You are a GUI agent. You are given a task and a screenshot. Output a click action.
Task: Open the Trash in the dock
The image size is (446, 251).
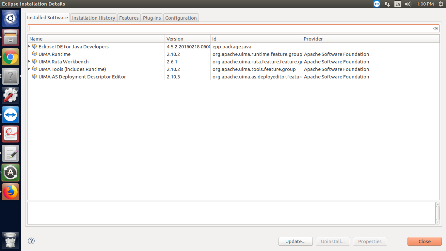tap(10, 240)
